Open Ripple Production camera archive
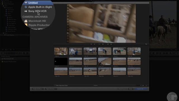Viewport: 179px width, 101px height. 39,25
